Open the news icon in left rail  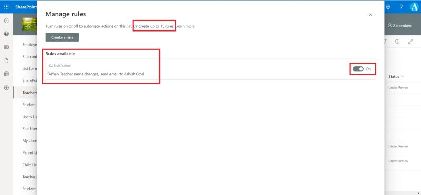click(x=6, y=47)
